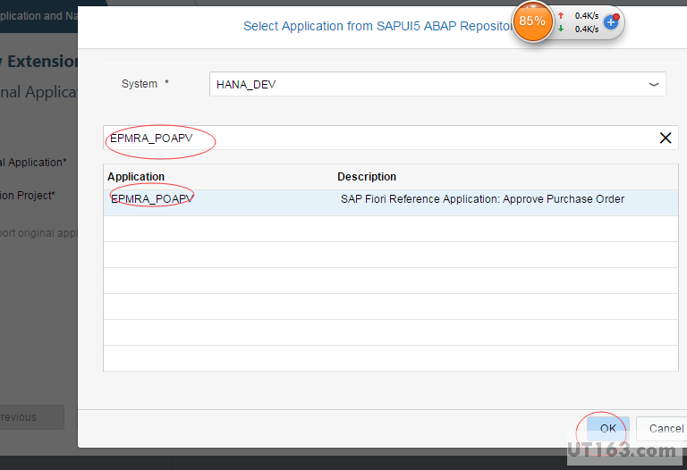Image resolution: width=687 pixels, height=470 pixels.
Task: Click the Description column header
Action: (367, 177)
